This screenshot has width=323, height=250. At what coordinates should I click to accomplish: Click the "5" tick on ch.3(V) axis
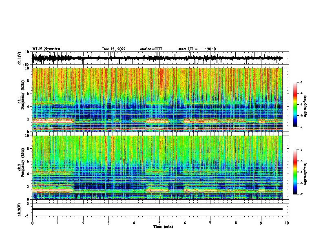pos(28,203)
